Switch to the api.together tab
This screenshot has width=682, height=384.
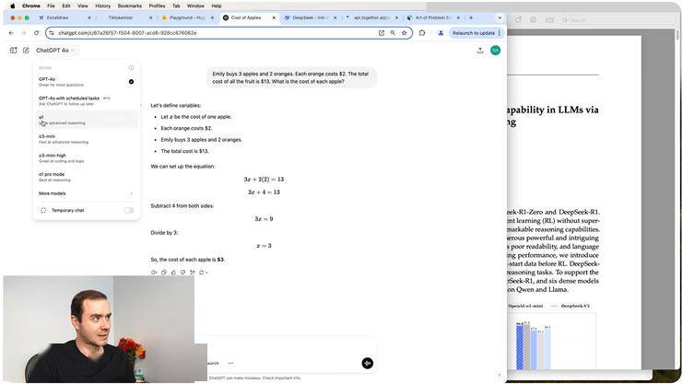click(371, 17)
